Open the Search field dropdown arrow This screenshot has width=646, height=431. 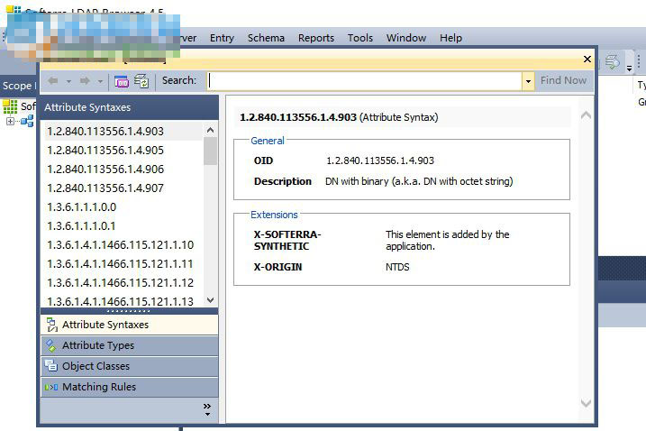click(x=528, y=81)
